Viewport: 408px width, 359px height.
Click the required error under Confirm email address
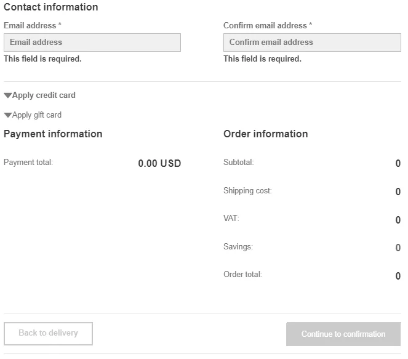[262, 59]
